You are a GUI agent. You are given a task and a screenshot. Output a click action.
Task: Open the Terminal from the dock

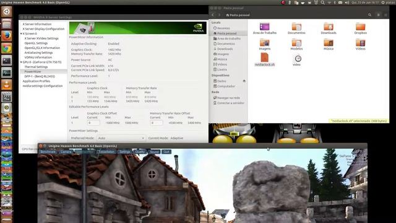click(x=7, y=61)
